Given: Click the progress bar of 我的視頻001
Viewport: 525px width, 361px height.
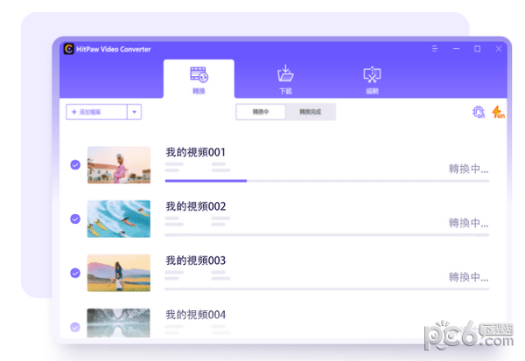Looking at the screenshot, I should 327,181.
